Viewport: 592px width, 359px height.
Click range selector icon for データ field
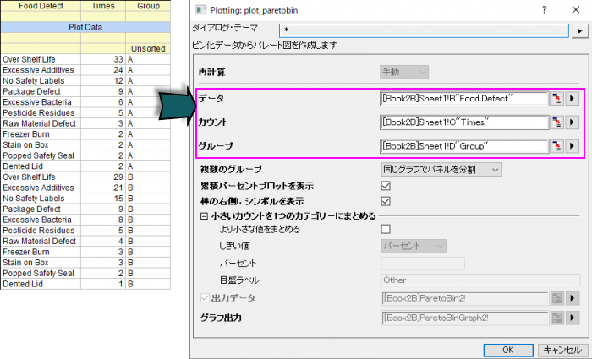556,99
